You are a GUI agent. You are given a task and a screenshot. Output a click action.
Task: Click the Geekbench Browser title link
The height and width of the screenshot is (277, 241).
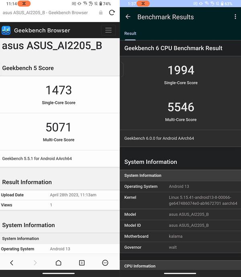(42, 31)
